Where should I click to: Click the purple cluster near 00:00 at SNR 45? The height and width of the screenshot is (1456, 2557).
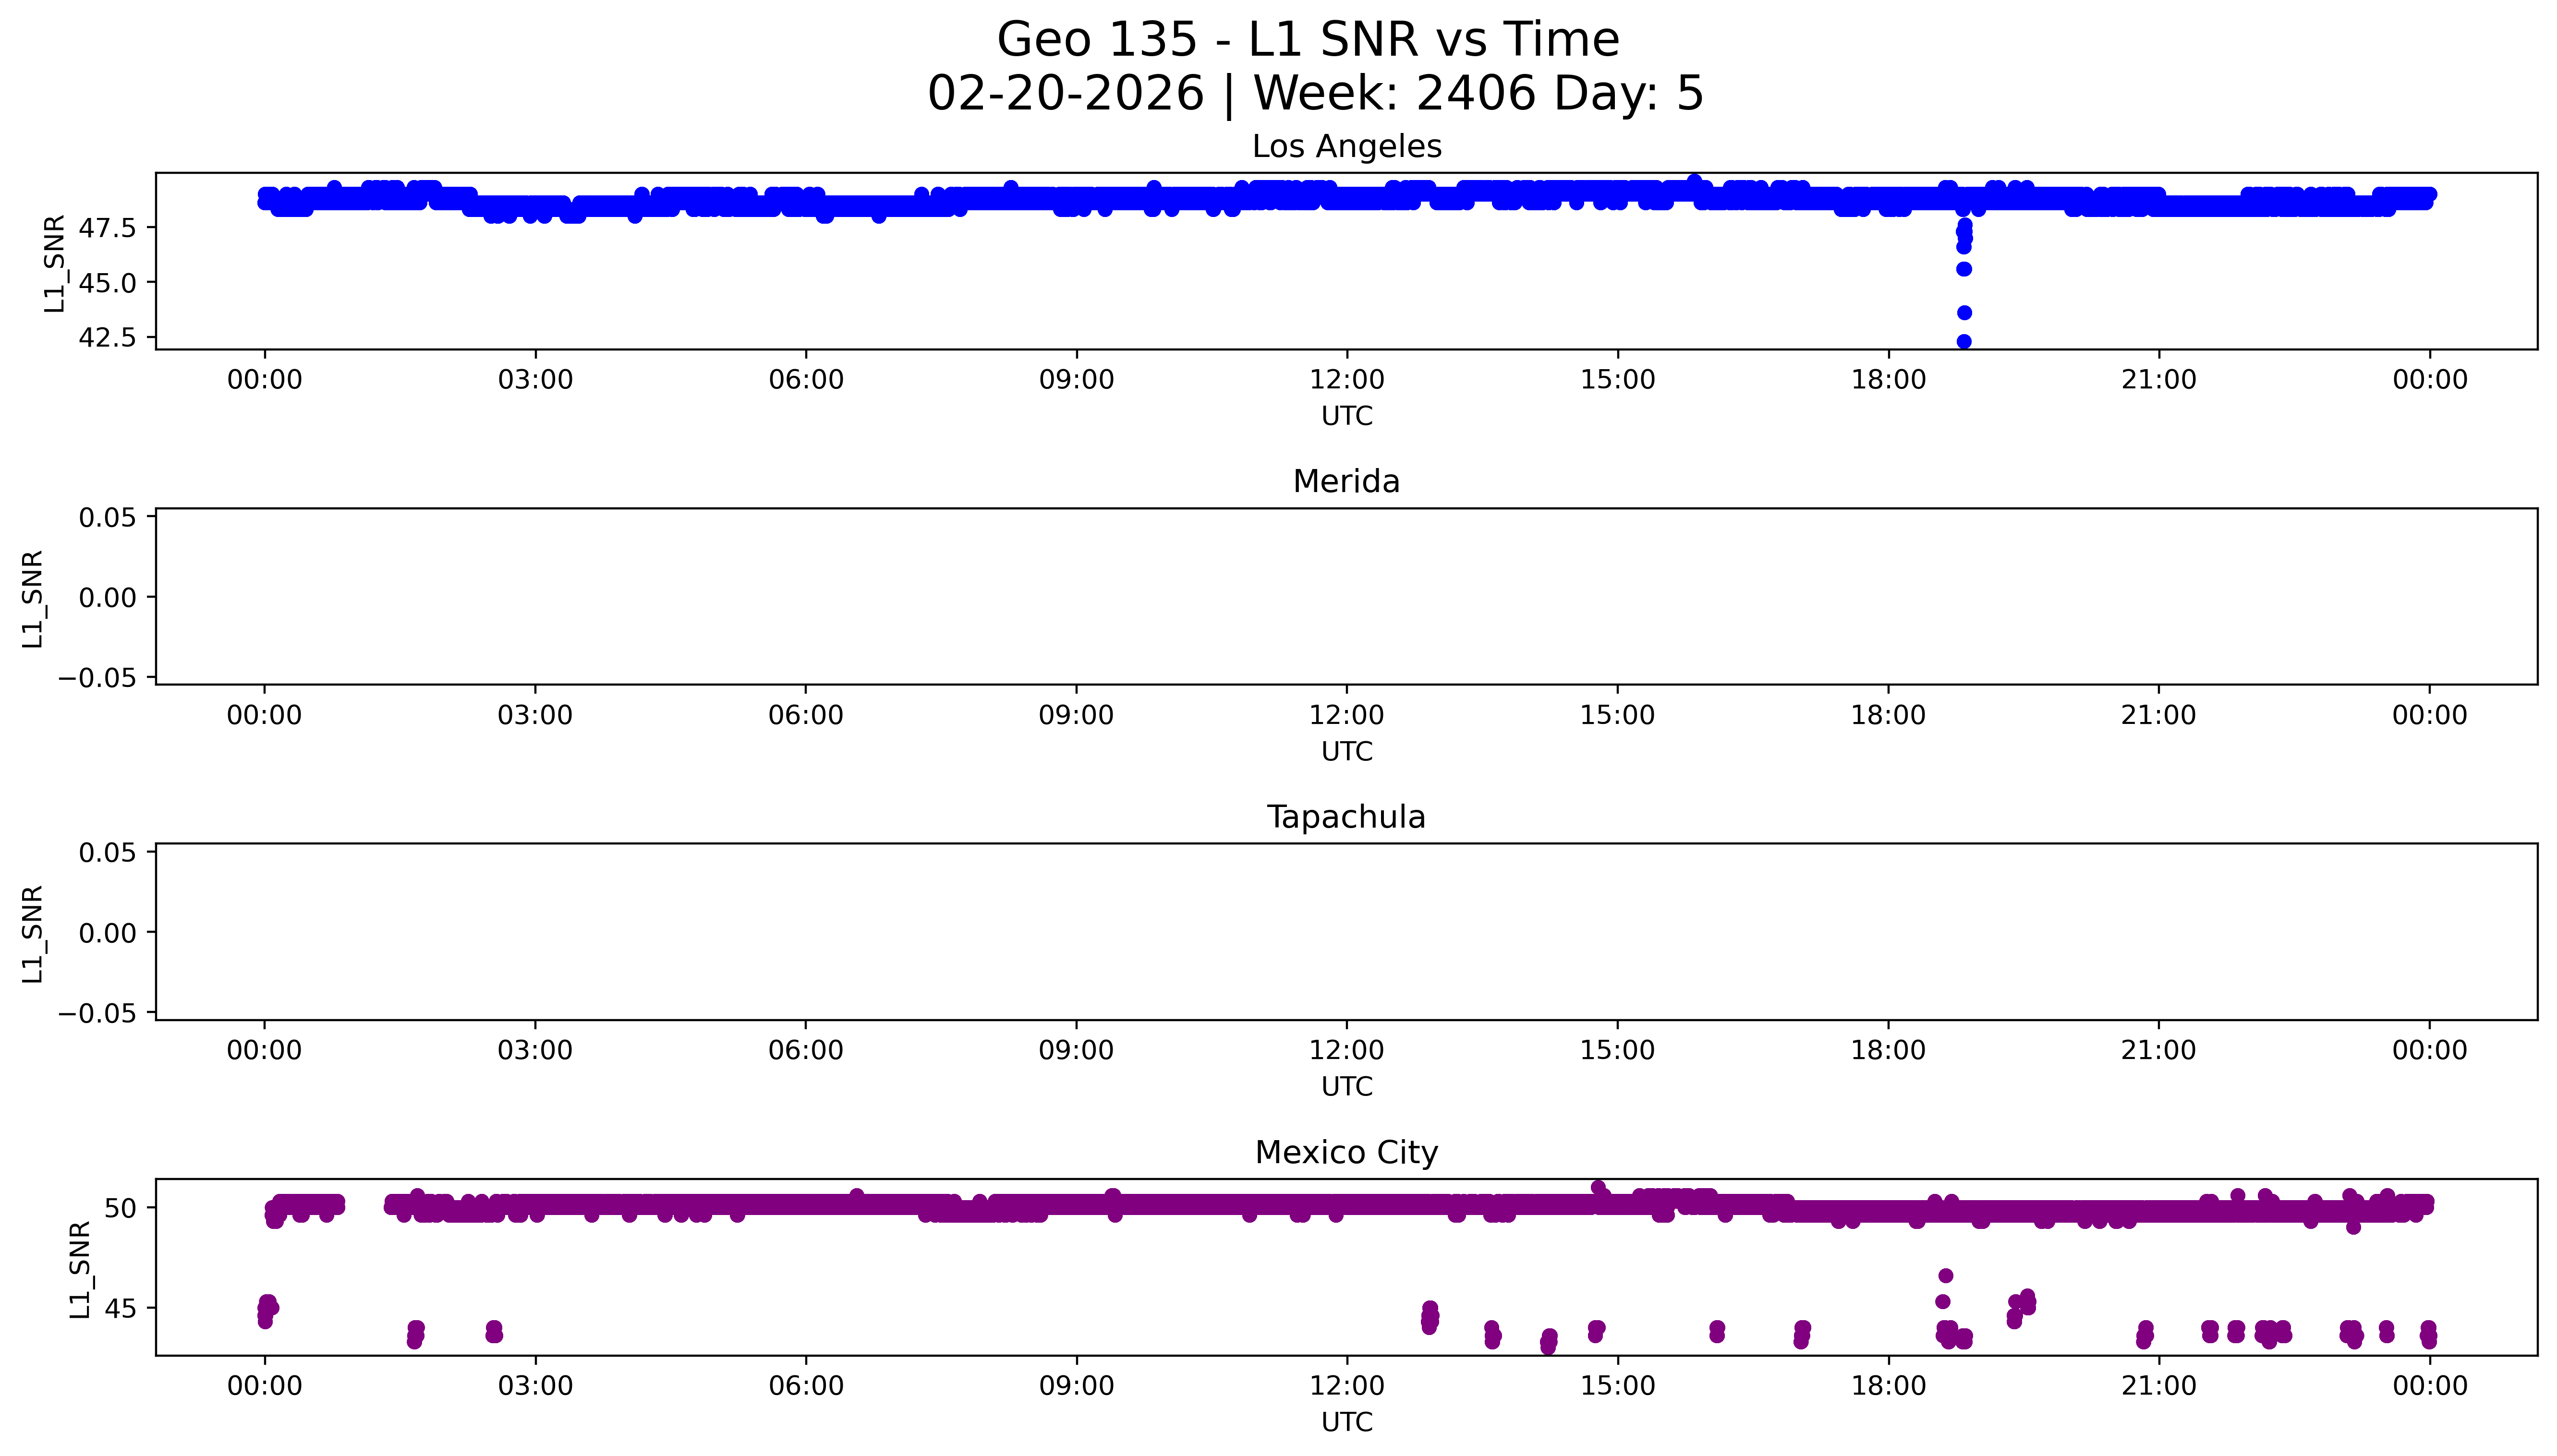[266, 1308]
